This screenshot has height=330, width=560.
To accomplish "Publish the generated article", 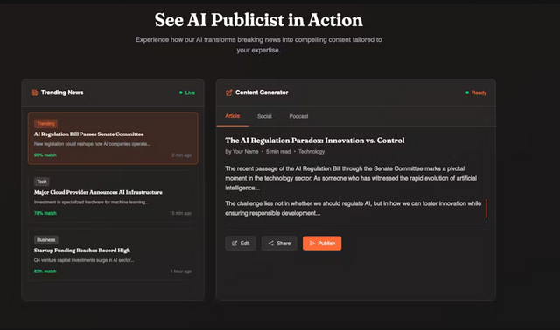I will [322, 243].
